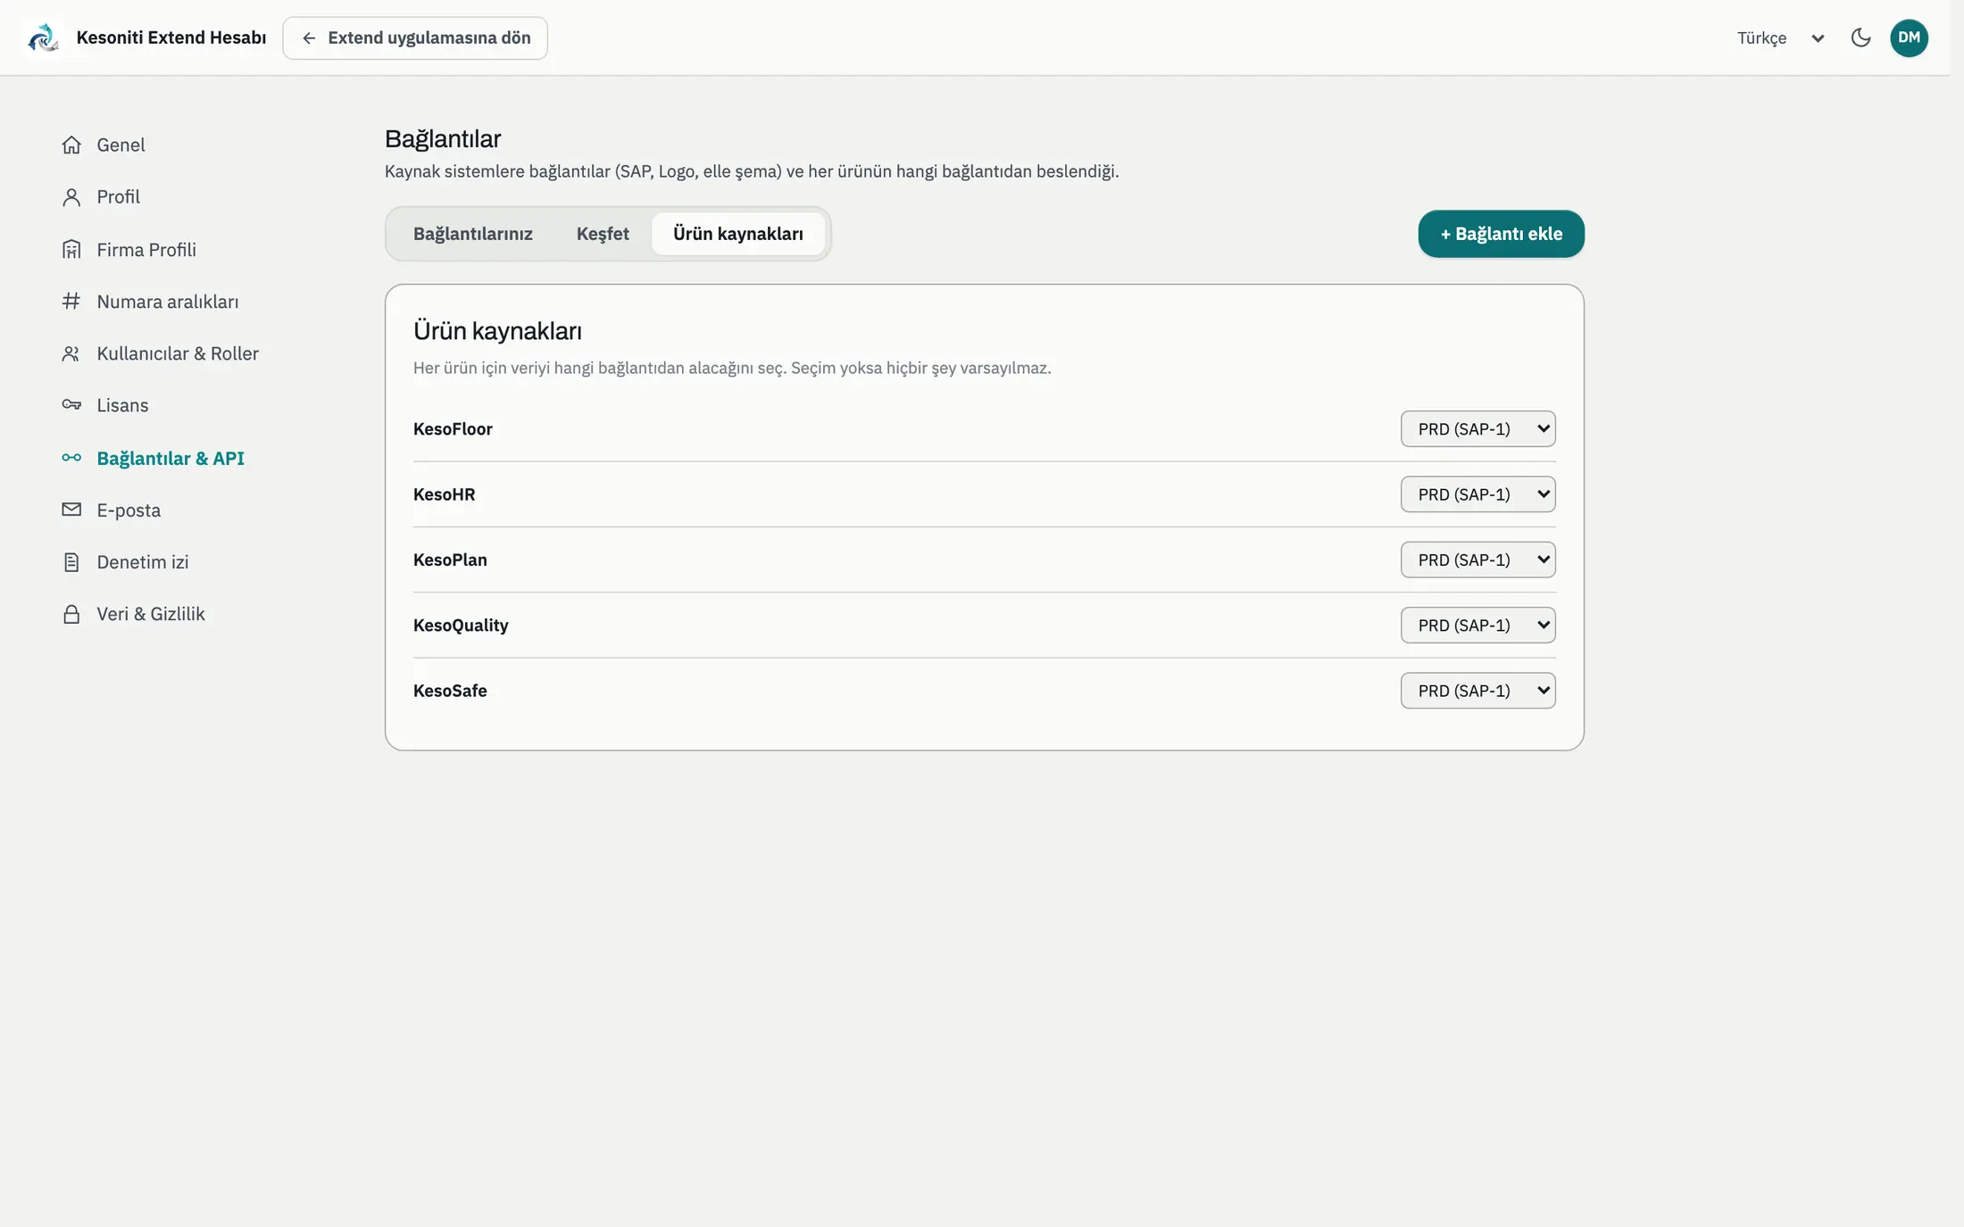Image resolution: width=1964 pixels, height=1227 pixels.
Task: Open Profil in the sidebar
Action: click(x=118, y=197)
